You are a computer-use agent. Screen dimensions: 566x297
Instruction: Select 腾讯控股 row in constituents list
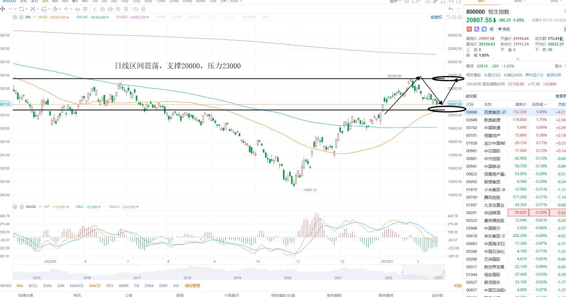coord(515,197)
